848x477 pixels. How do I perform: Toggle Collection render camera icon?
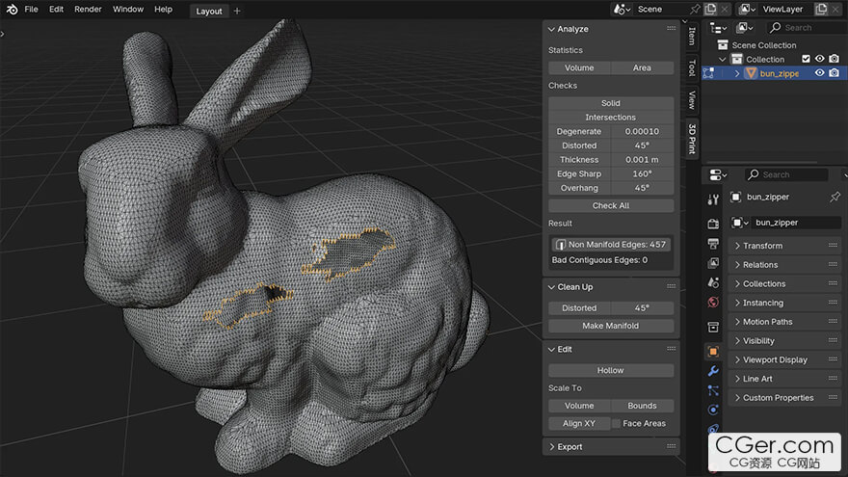pyautogui.click(x=835, y=59)
